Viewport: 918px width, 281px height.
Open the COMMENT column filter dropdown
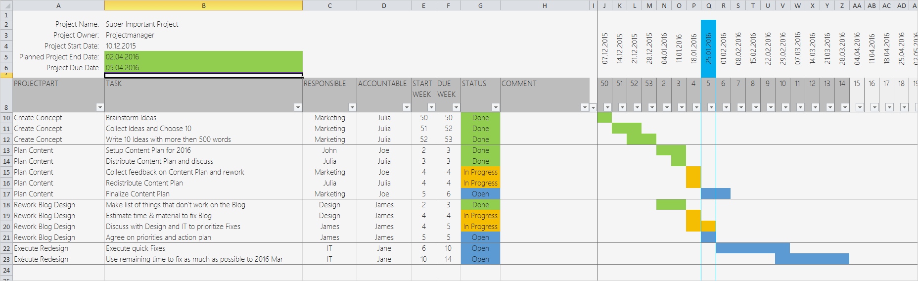point(585,107)
